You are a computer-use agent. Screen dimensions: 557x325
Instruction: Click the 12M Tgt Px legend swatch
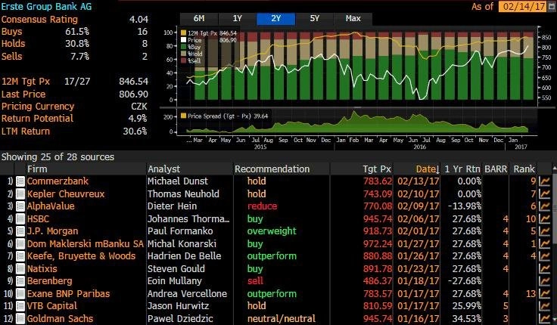point(184,33)
